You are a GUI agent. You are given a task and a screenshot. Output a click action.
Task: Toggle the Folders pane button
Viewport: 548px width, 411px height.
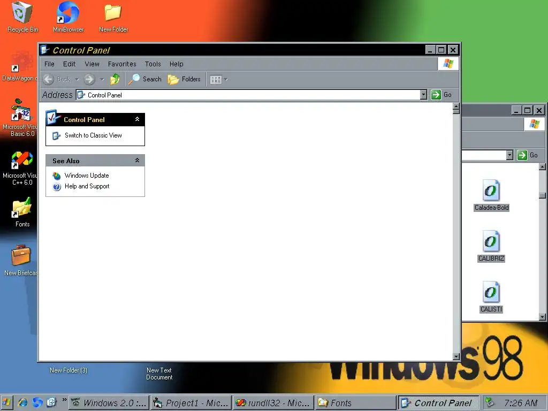[x=184, y=79]
